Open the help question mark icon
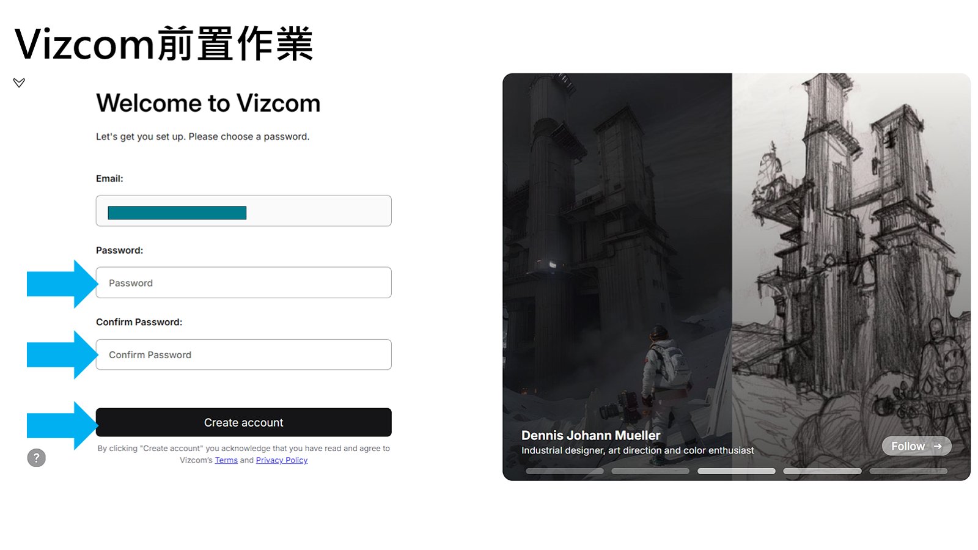This screenshot has width=978, height=550. pyautogui.click(x=36, y=457)
